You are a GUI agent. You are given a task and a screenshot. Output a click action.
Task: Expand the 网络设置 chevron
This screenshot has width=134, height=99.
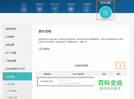[28, 45]
